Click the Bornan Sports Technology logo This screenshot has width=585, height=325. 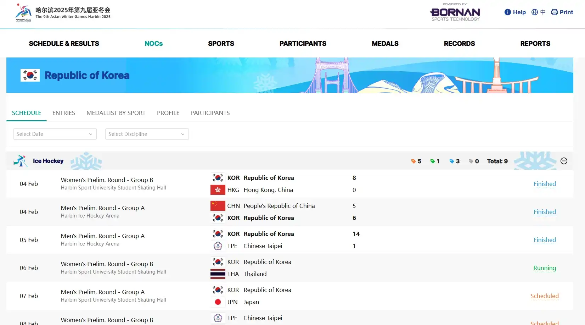pos(455,13)
